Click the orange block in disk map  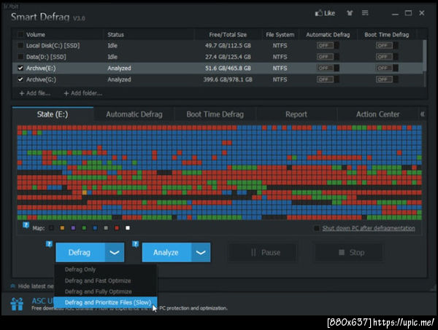click(85, 192)
